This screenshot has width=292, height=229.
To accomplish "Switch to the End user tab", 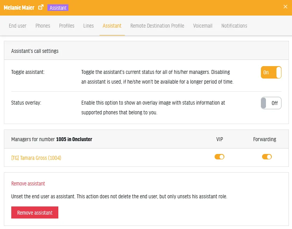I will point(18,26).
